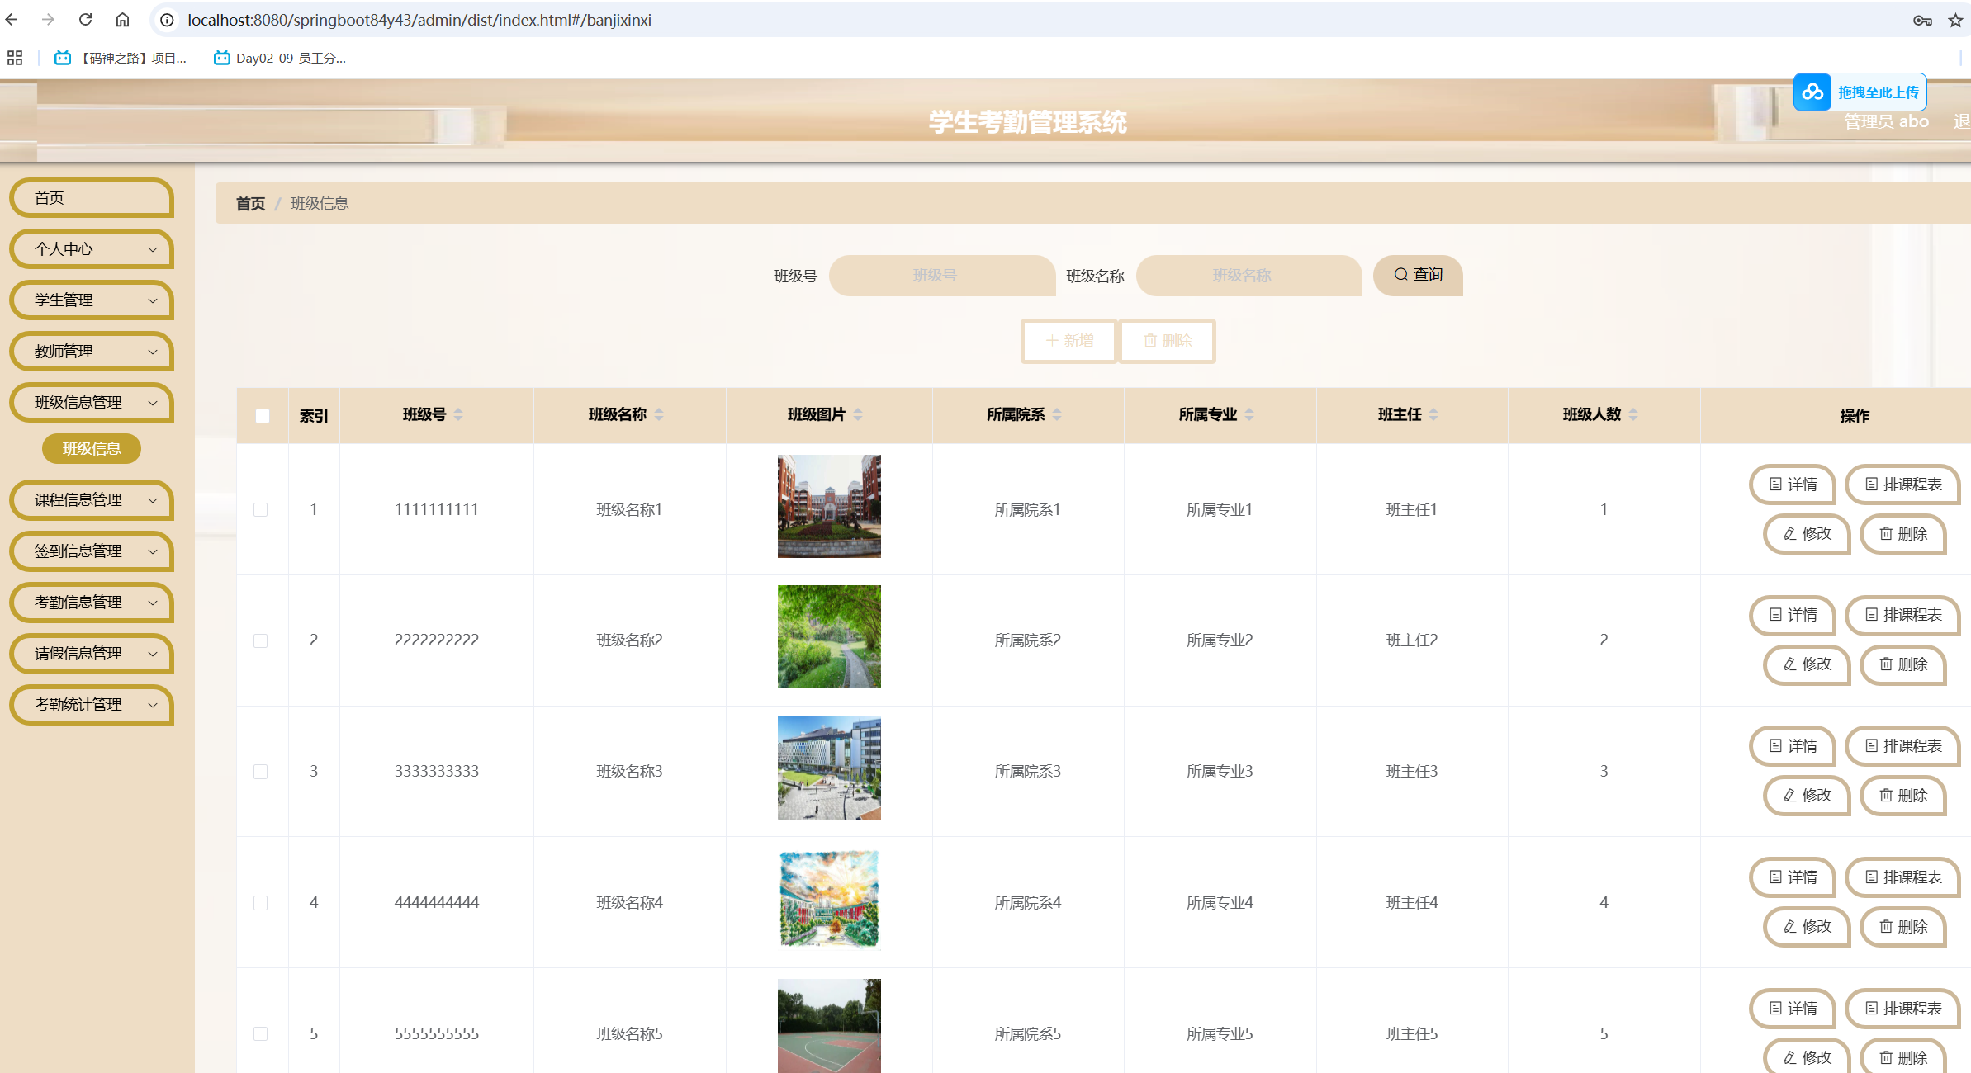Toggle the select-all header checkbox
This screenshot has width=1971, height=1073.
pyautogui.click(x=263, y=415)
